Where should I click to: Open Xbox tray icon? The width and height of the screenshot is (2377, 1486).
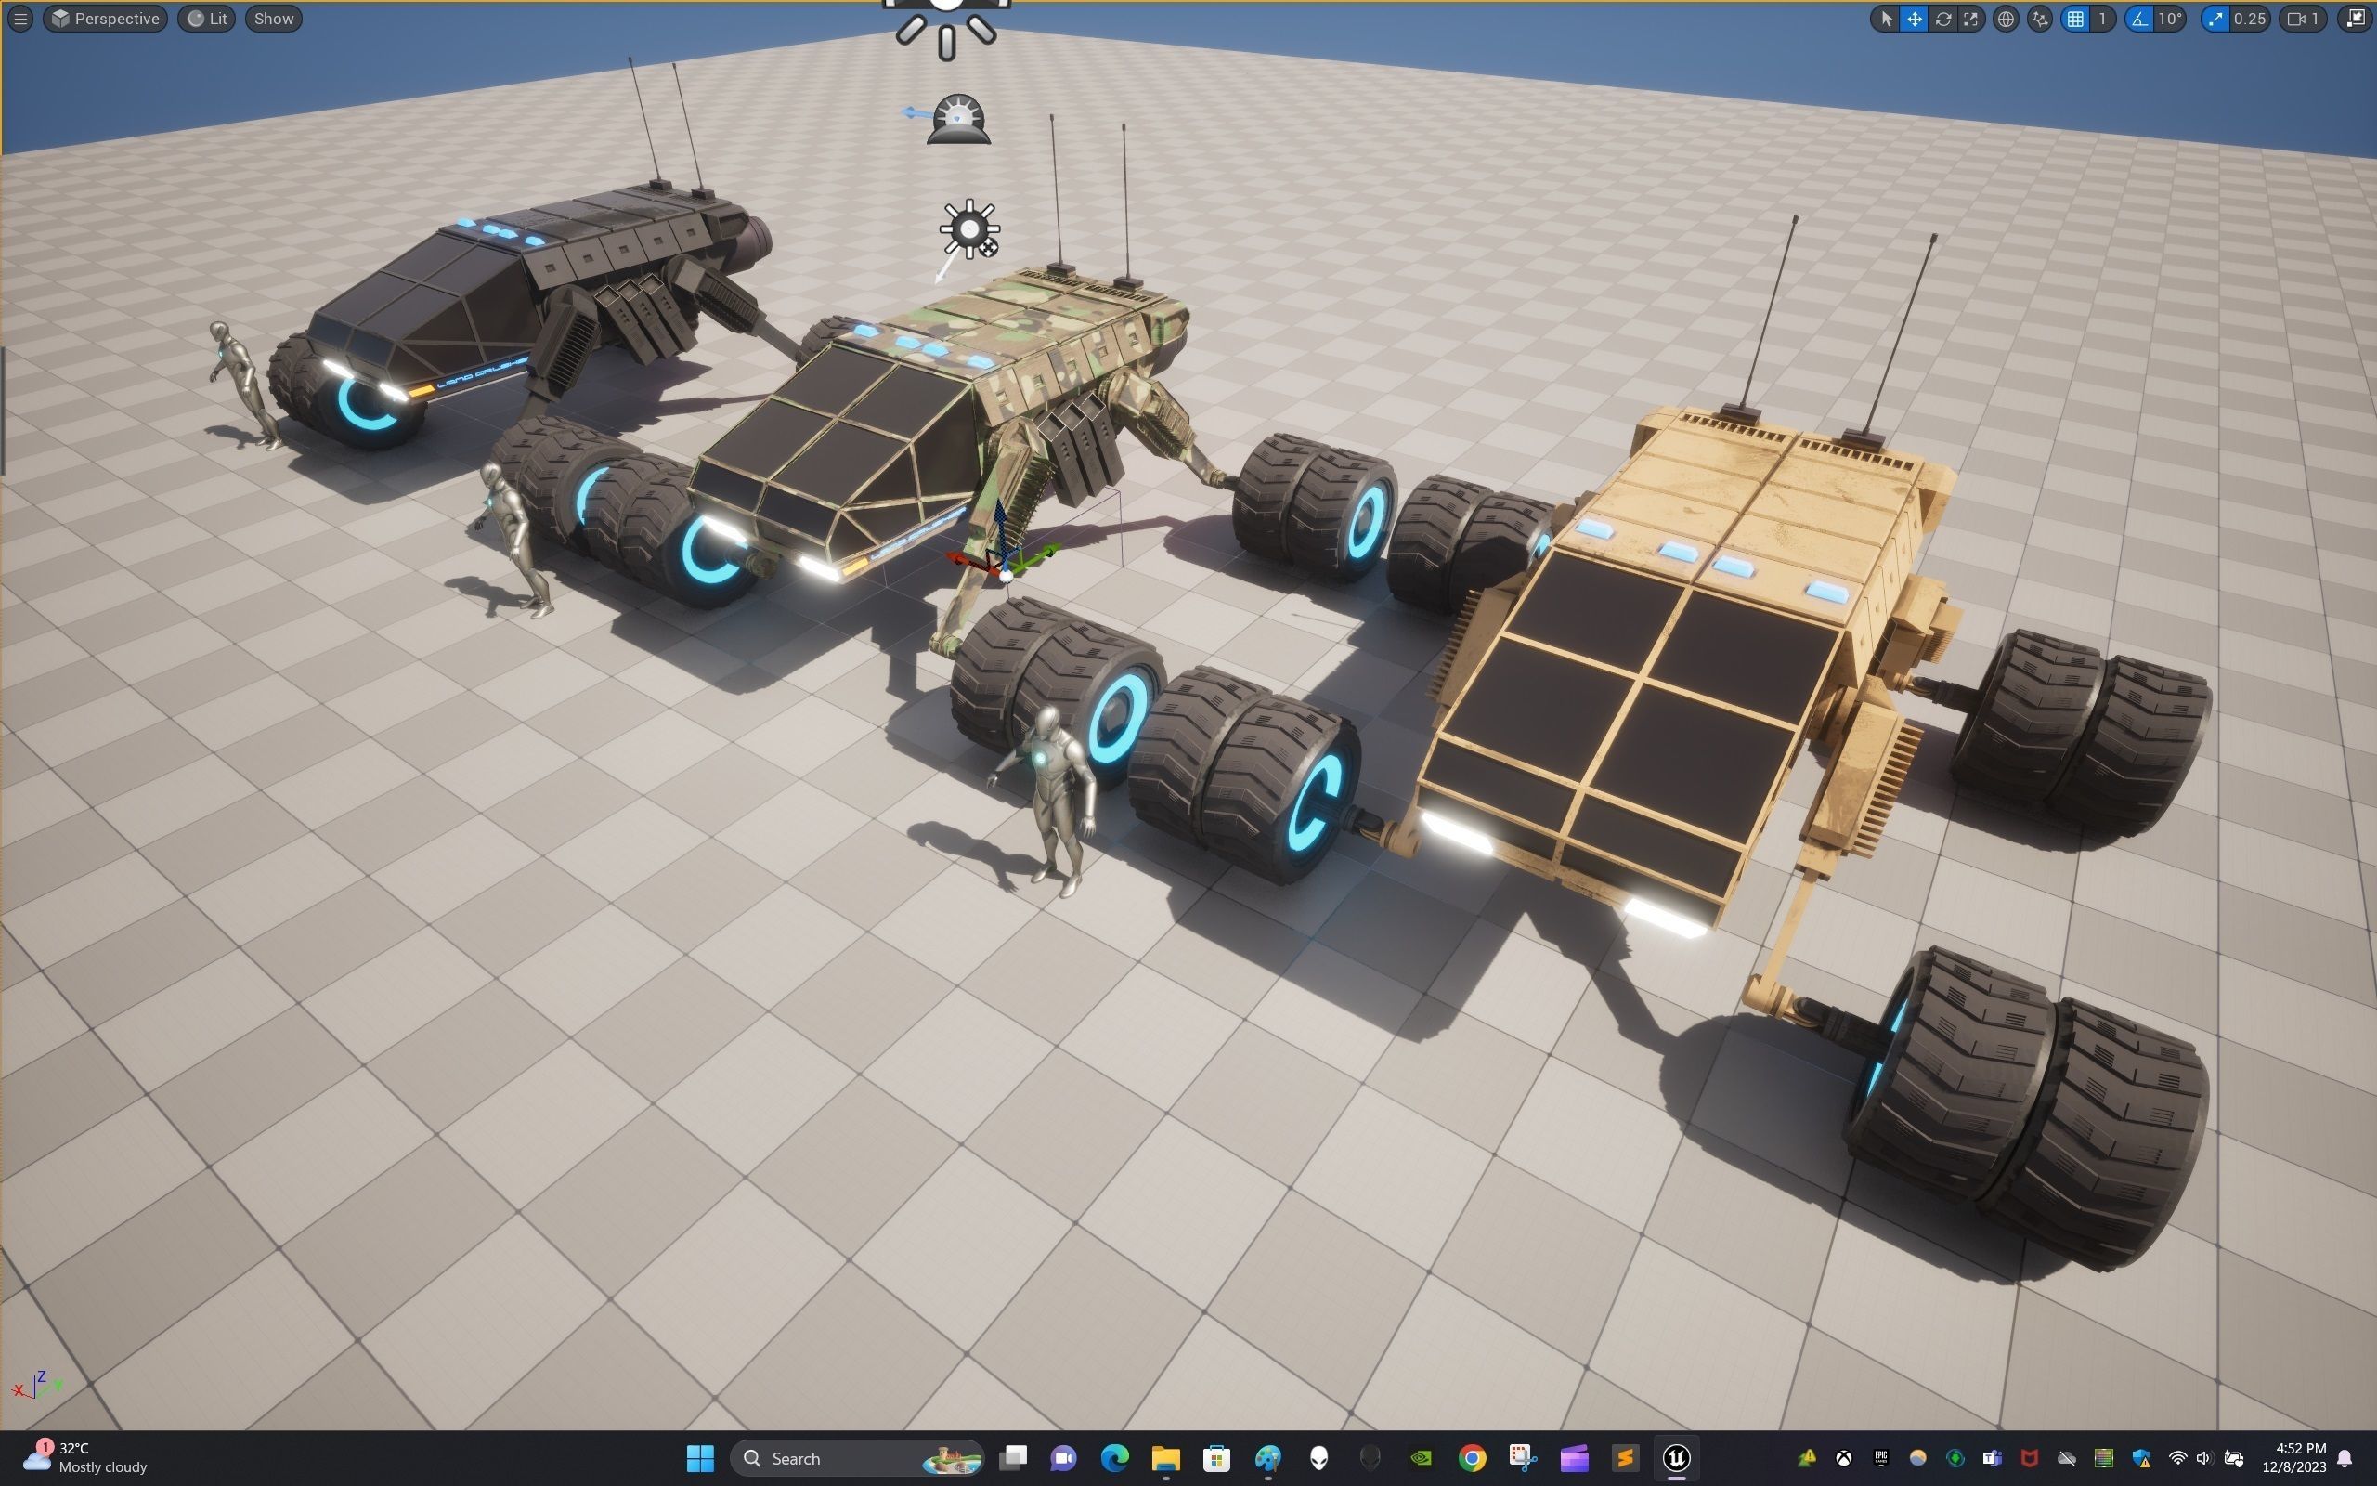click(x=1844, y=1458)
